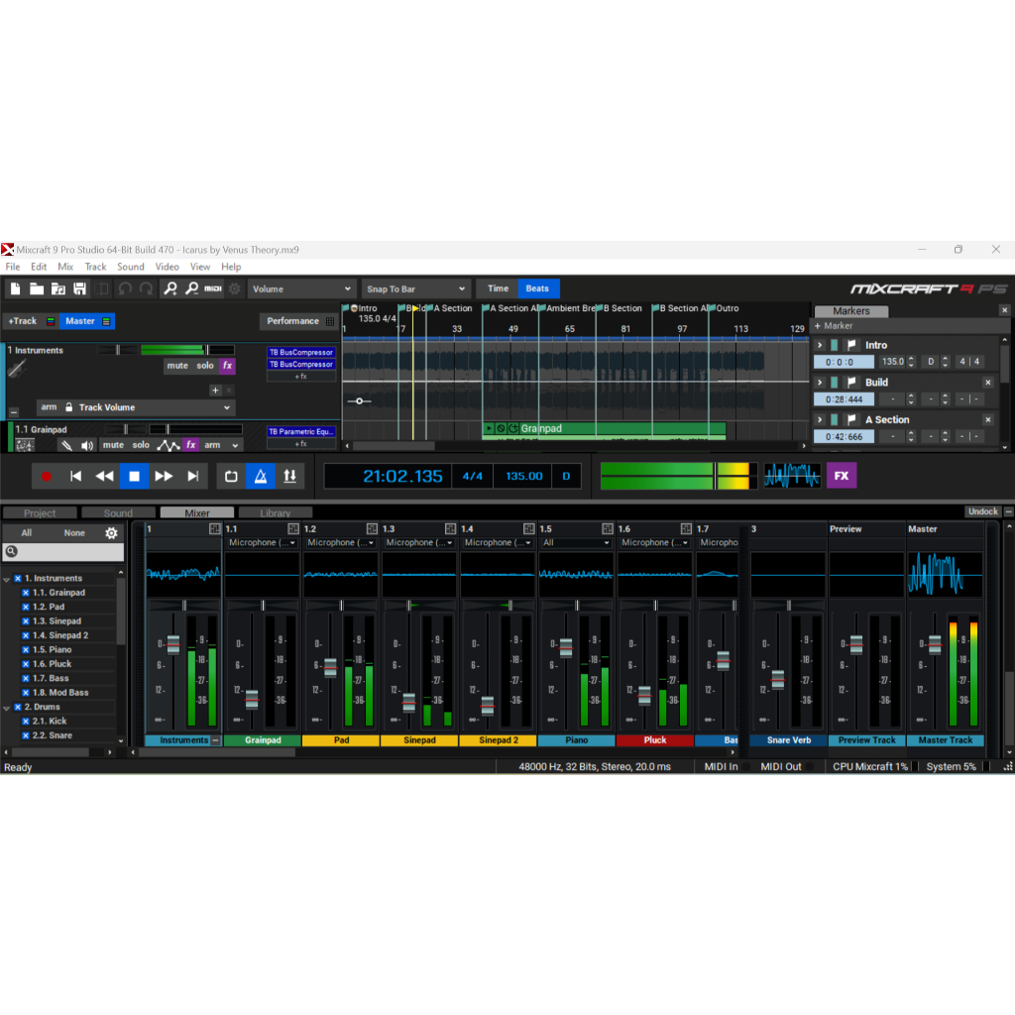Screen dimensions: 1015x1015
Task: Open the Snap To Bar dropdown
Action: [415, 289]
